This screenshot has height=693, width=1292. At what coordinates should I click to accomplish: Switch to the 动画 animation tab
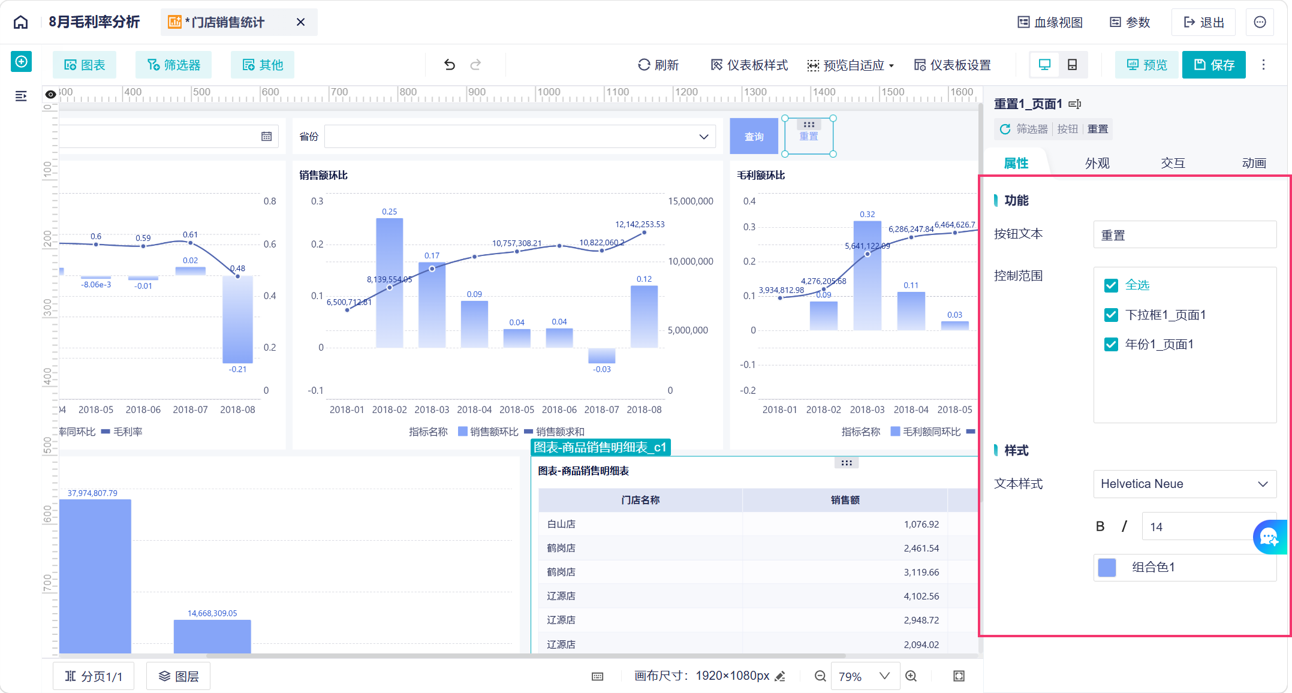[1254, 163]
